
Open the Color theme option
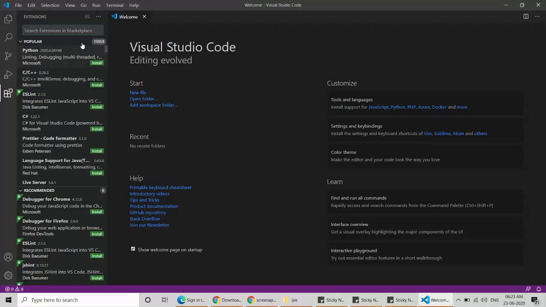(x=425, y=156)
